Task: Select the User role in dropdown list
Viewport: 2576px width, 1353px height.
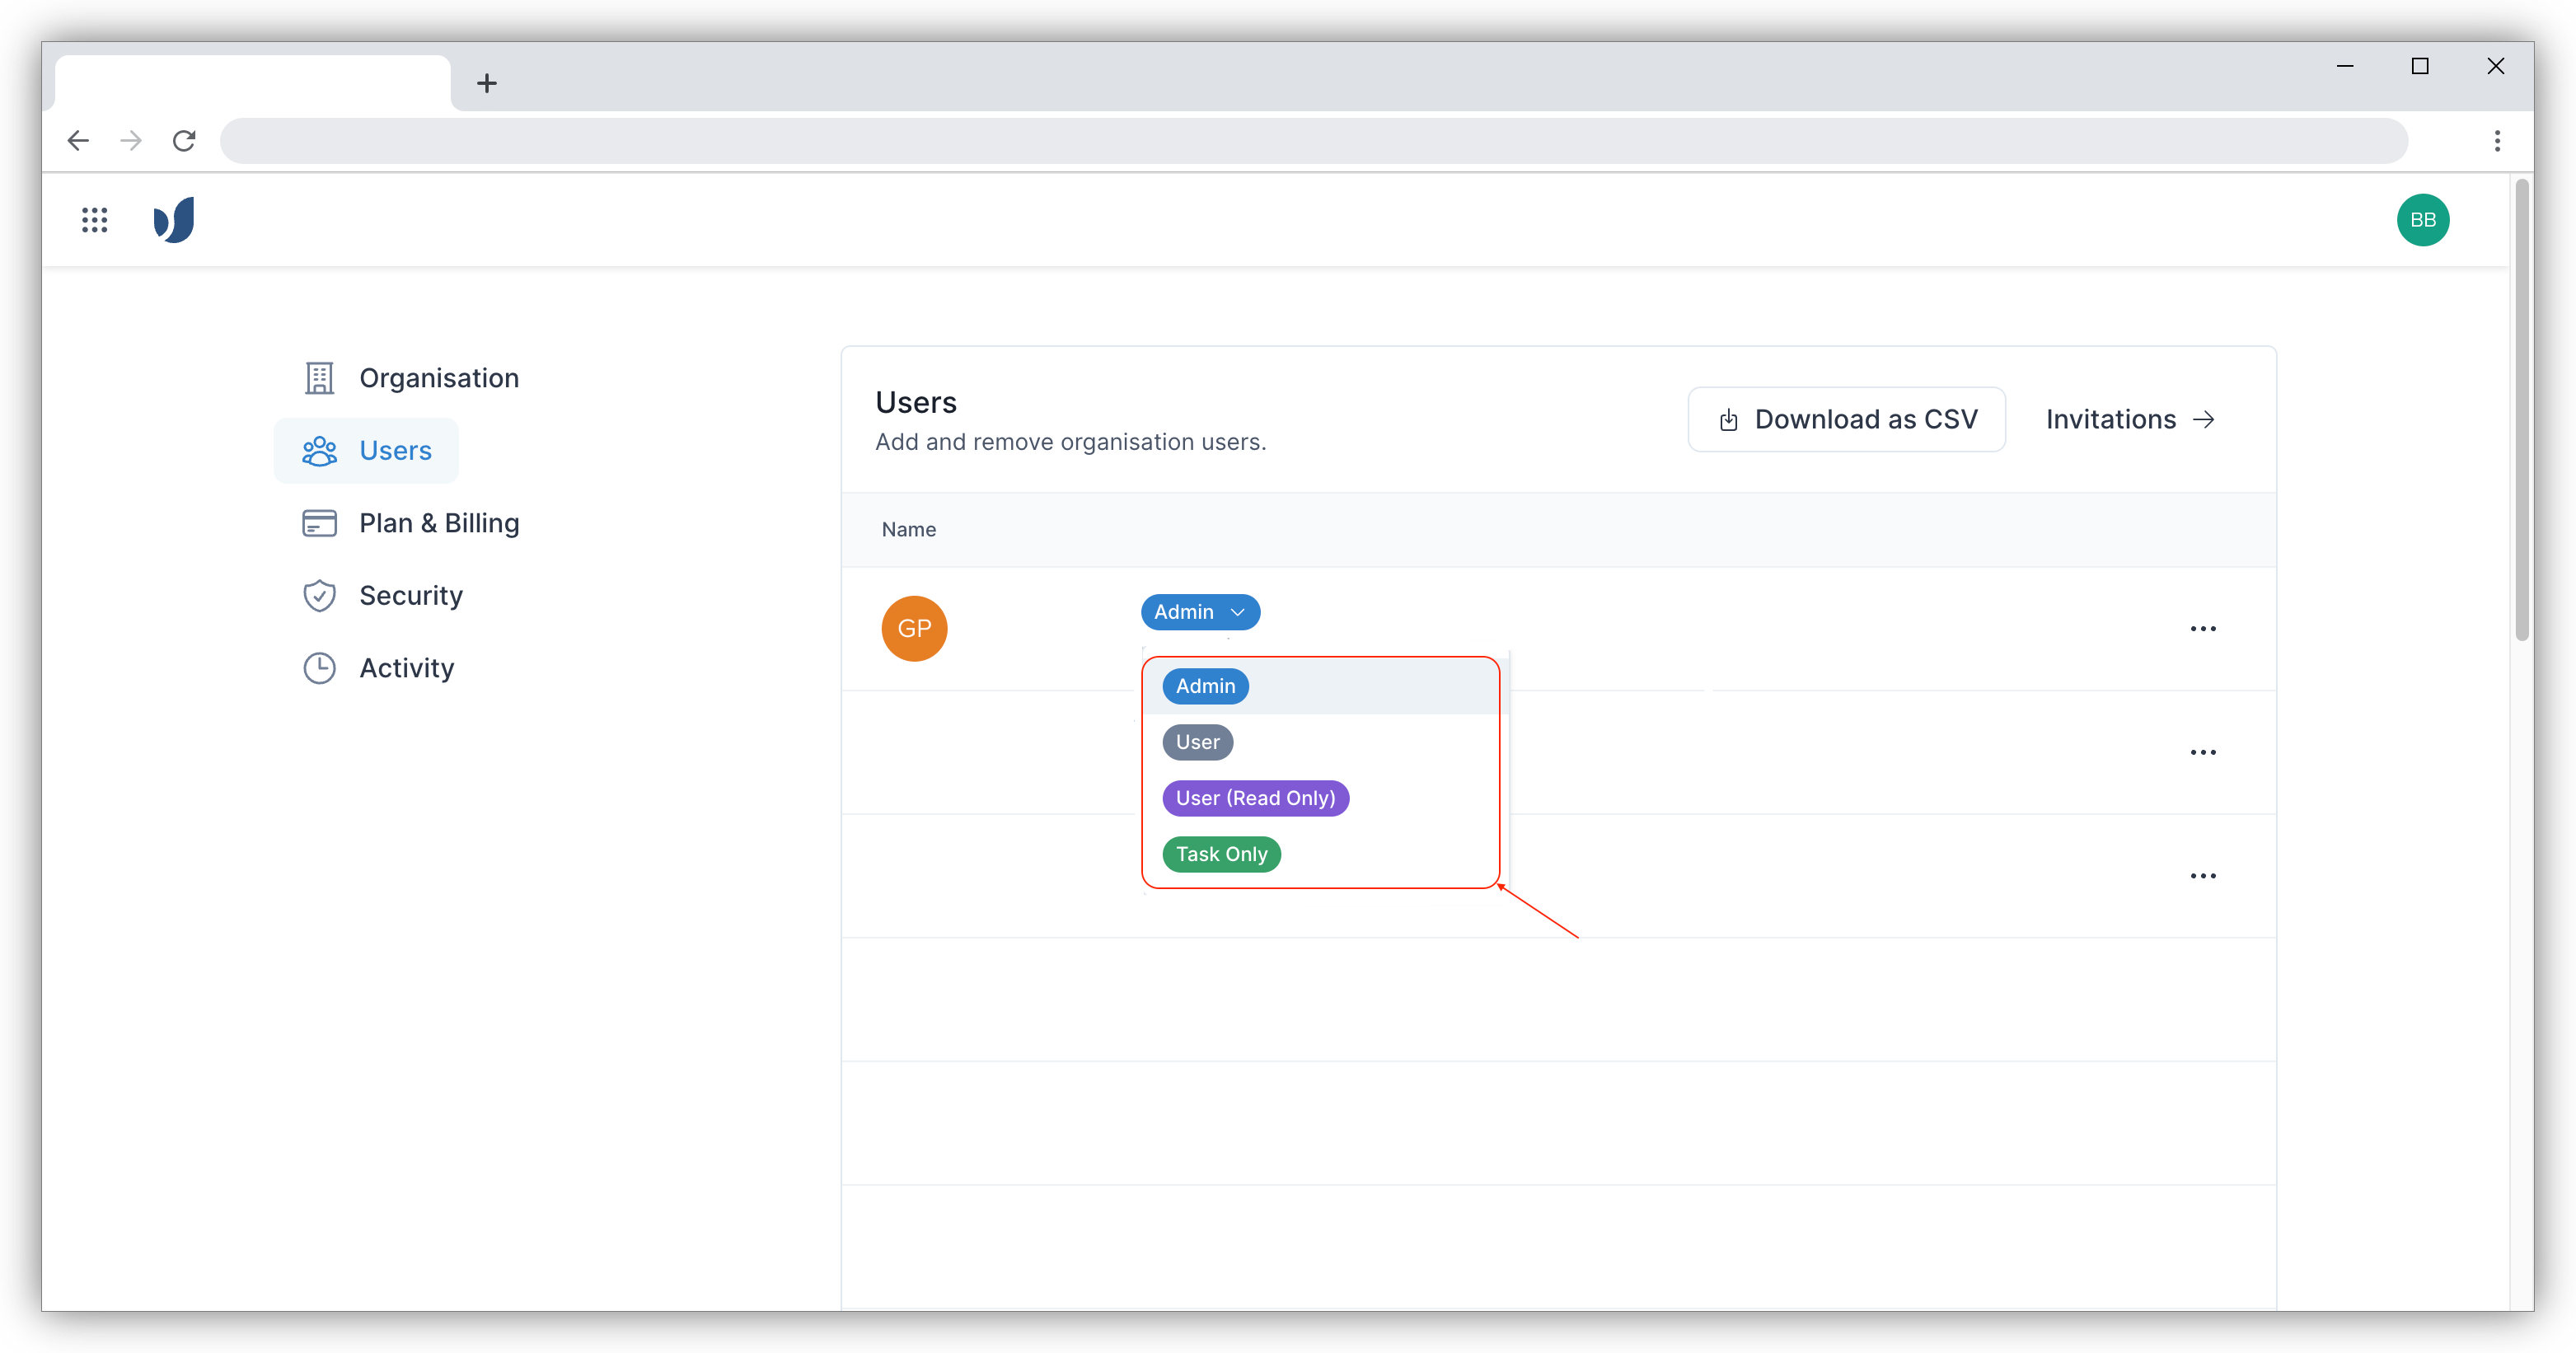Action: [1197, 742]
